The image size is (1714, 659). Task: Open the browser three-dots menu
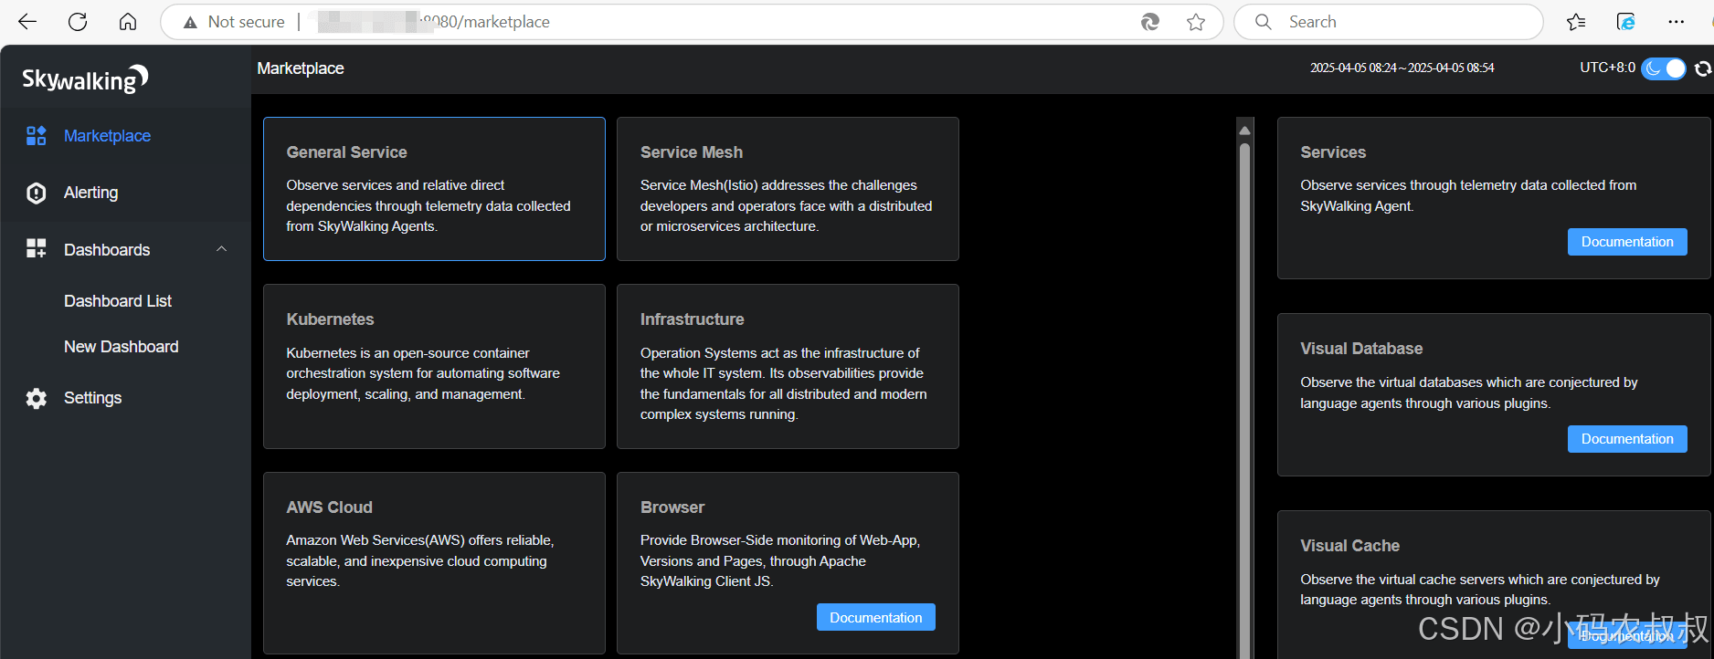click(1676, 22)
